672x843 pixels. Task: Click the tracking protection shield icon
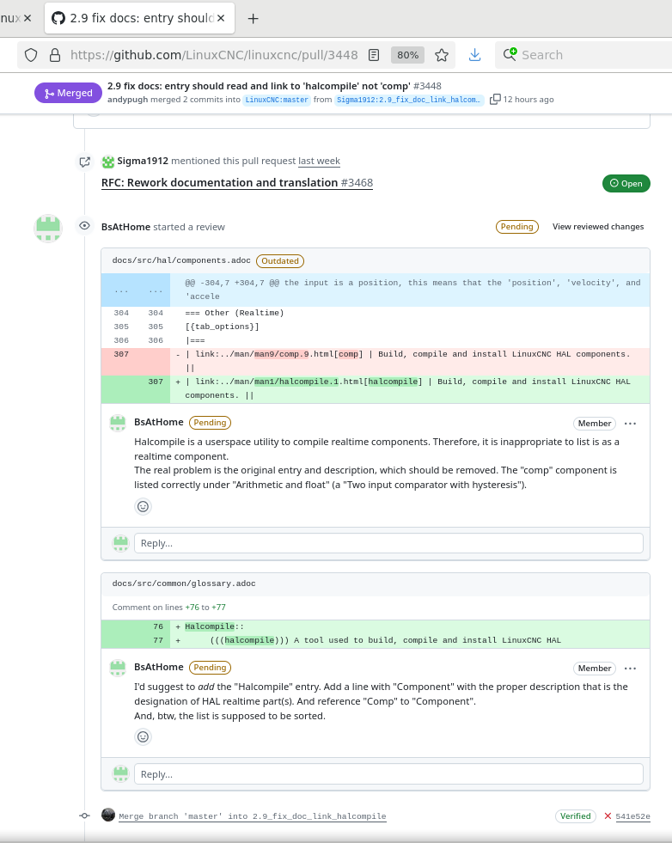[31, 55]
